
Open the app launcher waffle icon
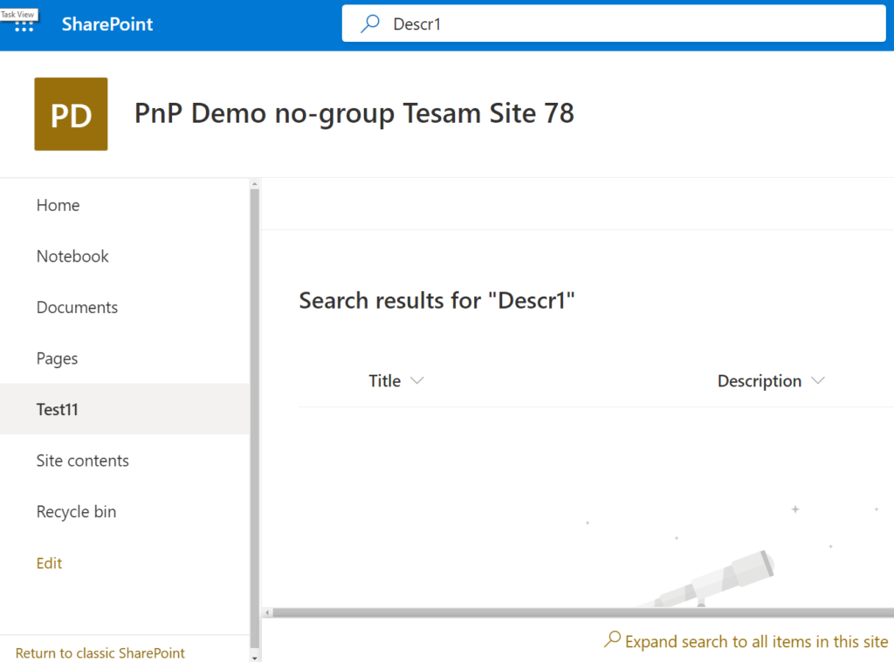24,25
